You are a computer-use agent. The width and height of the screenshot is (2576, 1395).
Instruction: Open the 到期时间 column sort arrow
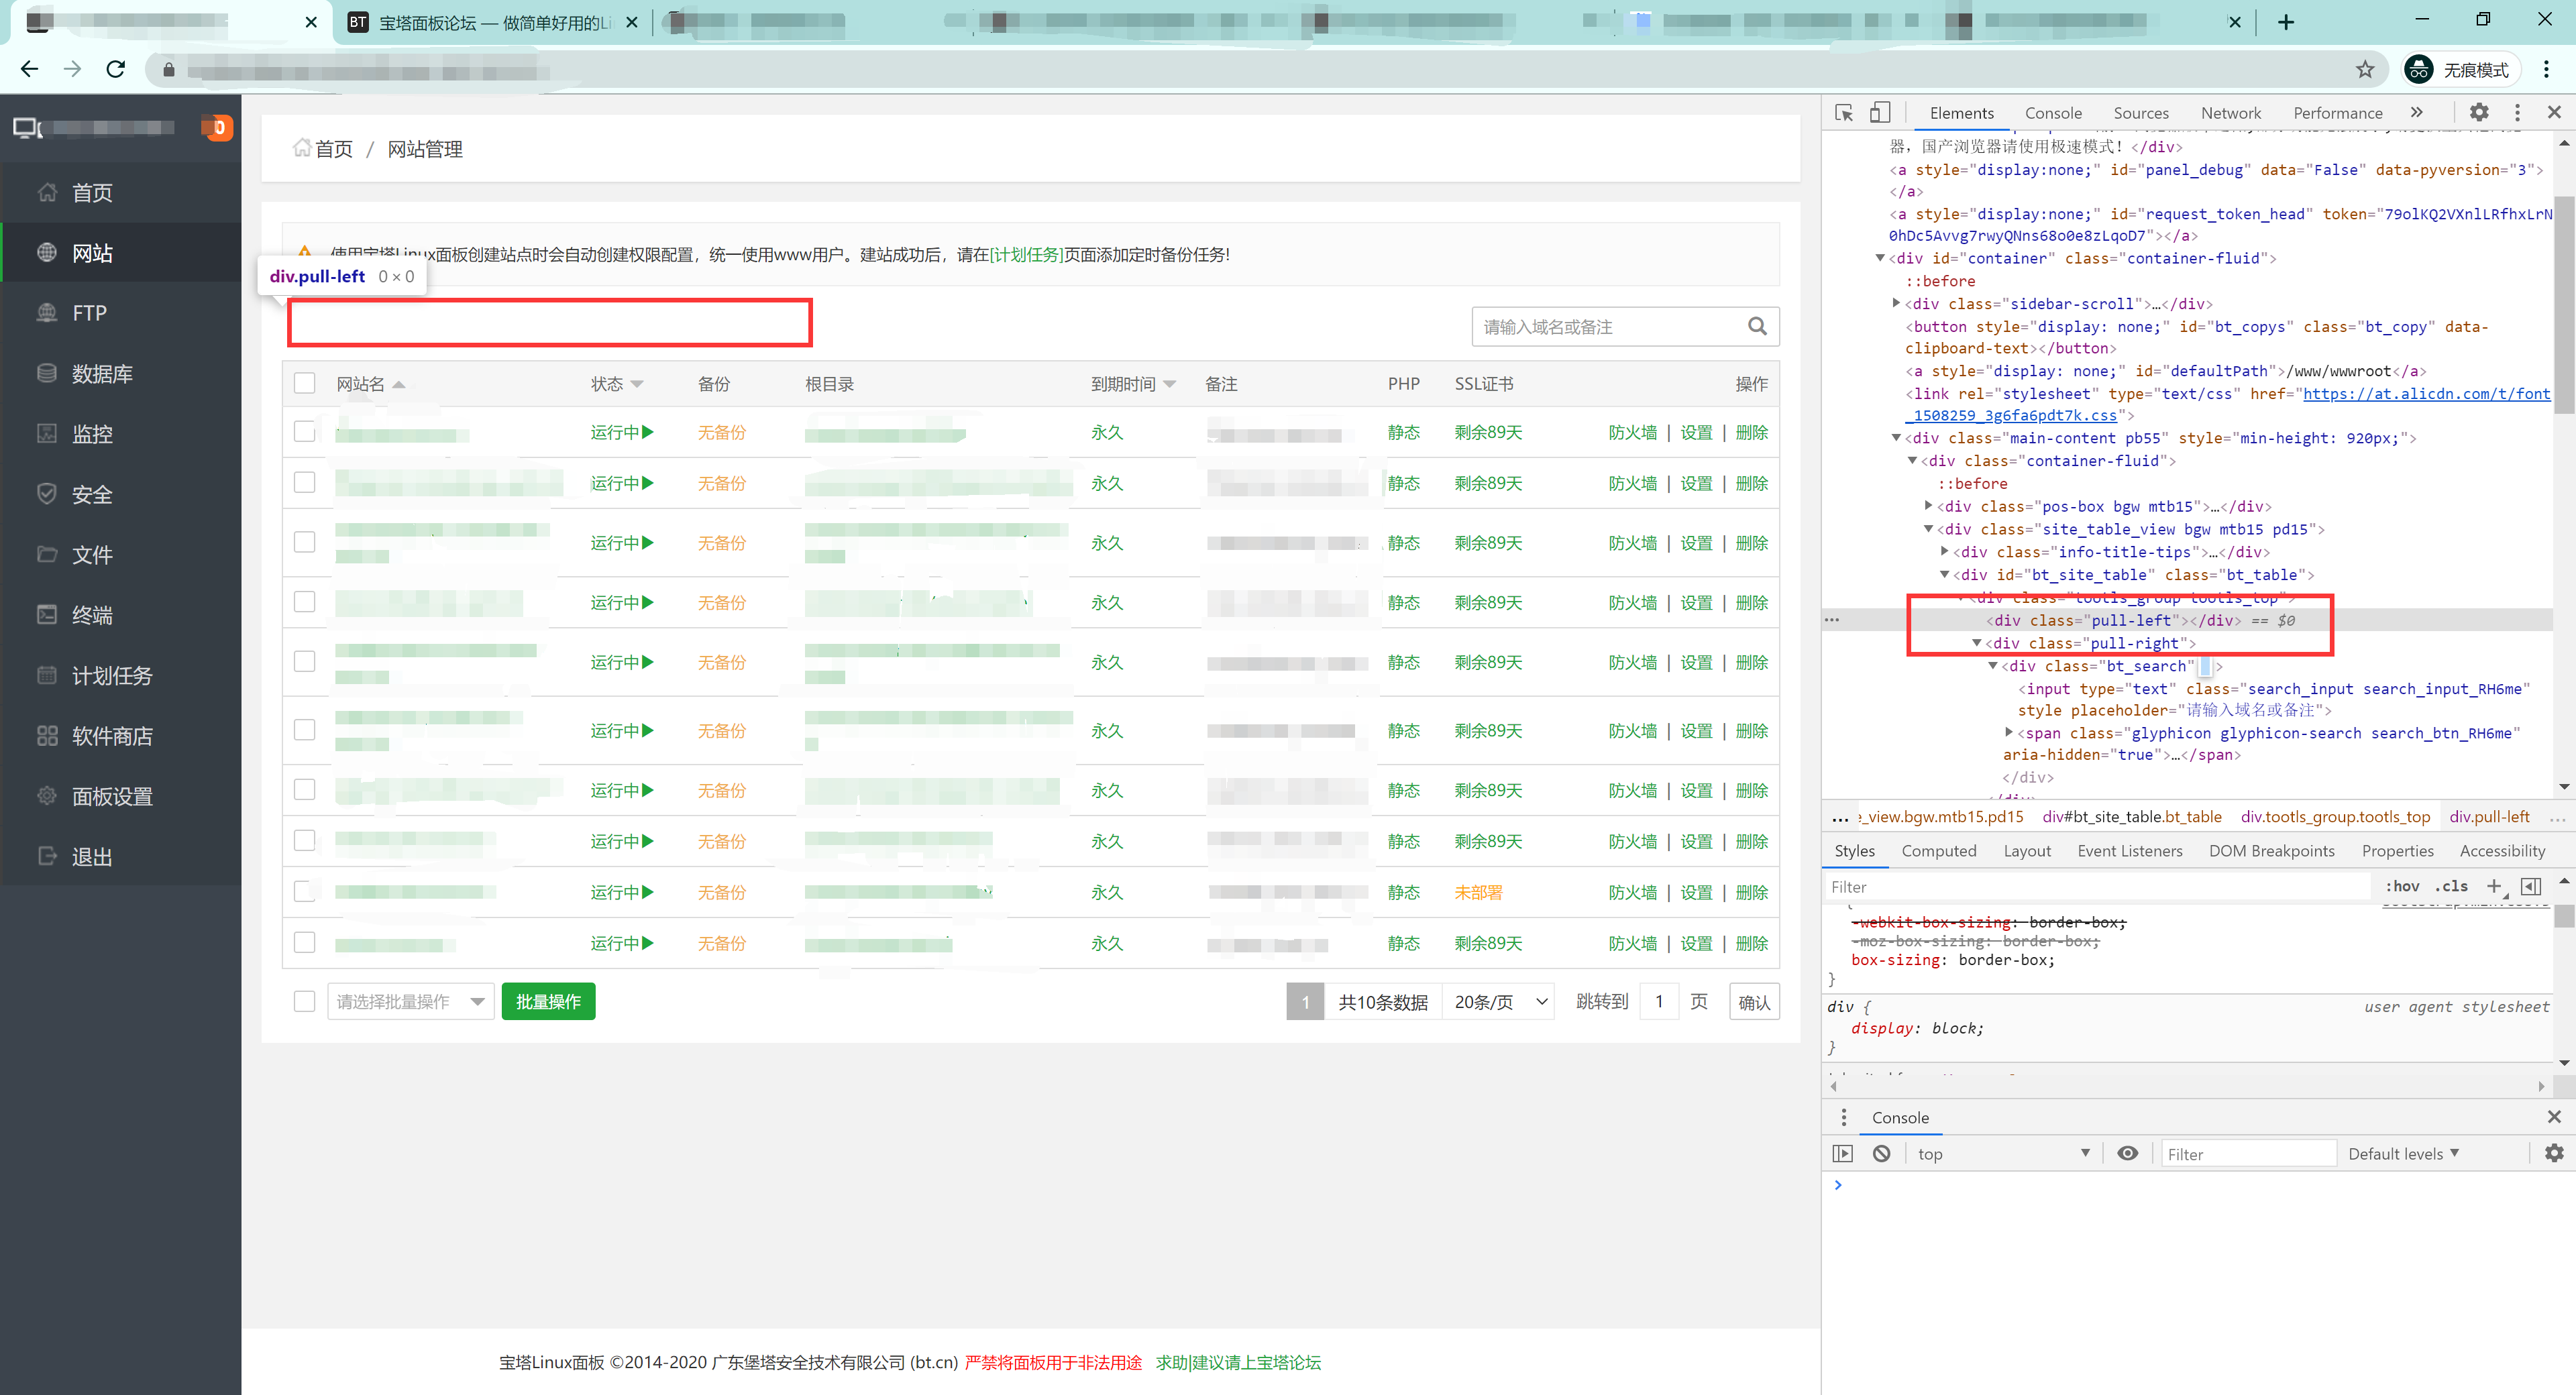pos(1169,384)
